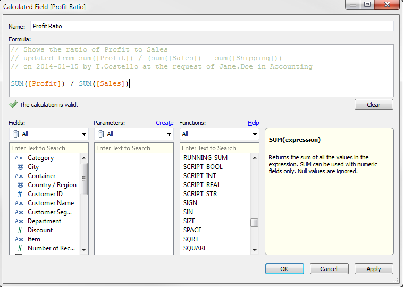The height and width of the screenshot is (287, 403).
Task: Select the SQRT function
Action: click(x=191, y=239)
